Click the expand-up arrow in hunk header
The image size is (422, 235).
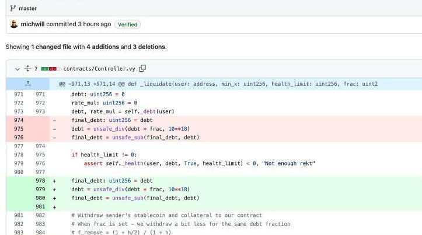click(x=27, y=84)
